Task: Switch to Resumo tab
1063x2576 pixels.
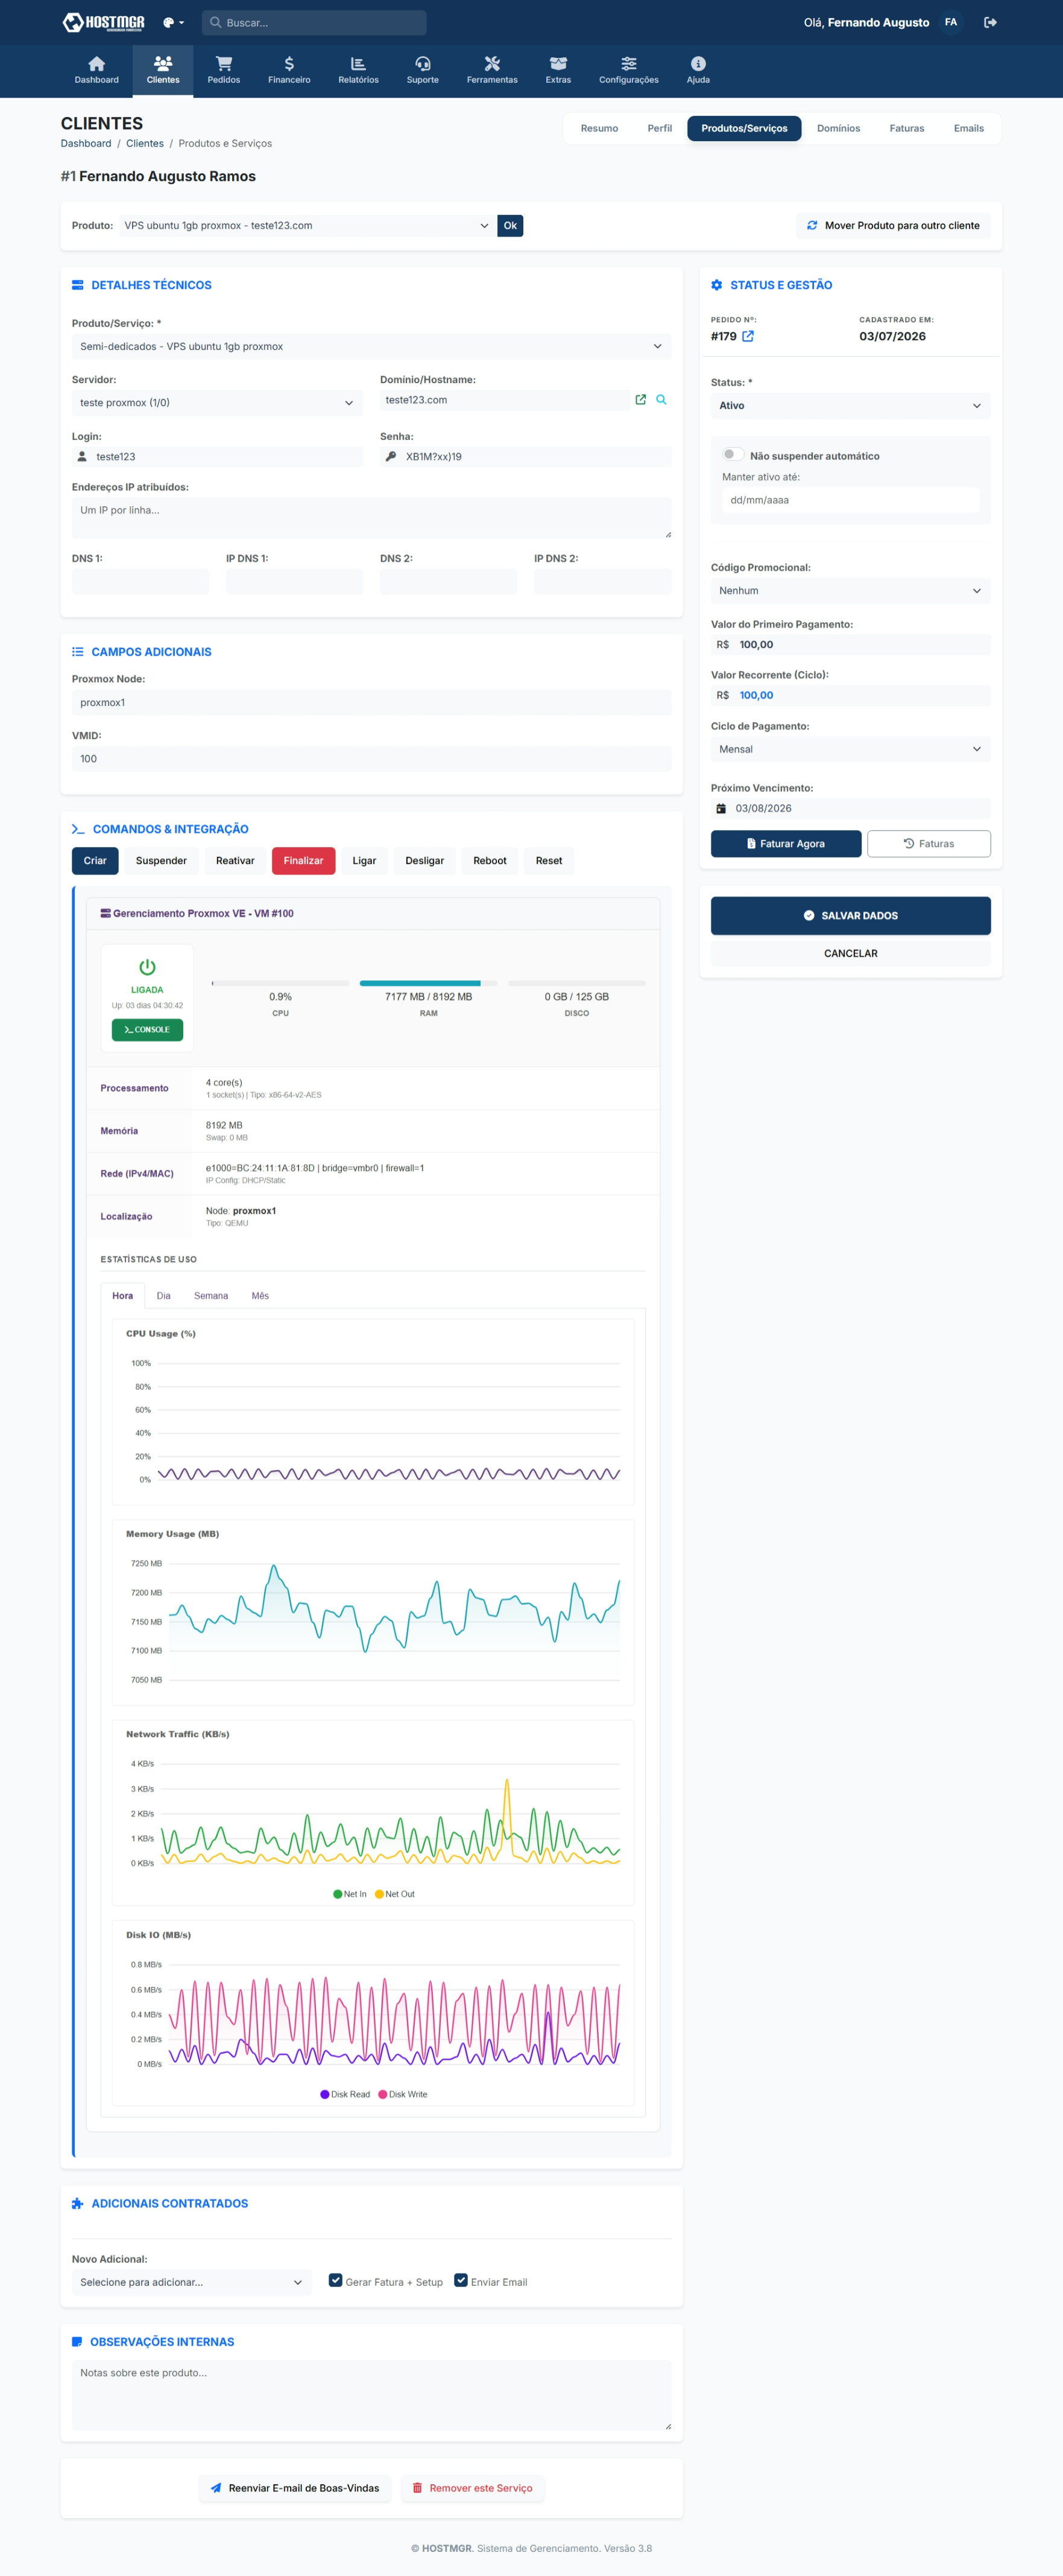Action: pyautogui.click(x=599, y=128)
